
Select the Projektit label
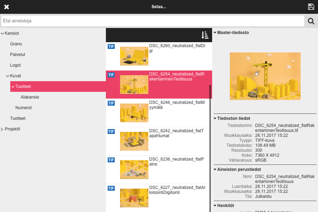[12, 129]
